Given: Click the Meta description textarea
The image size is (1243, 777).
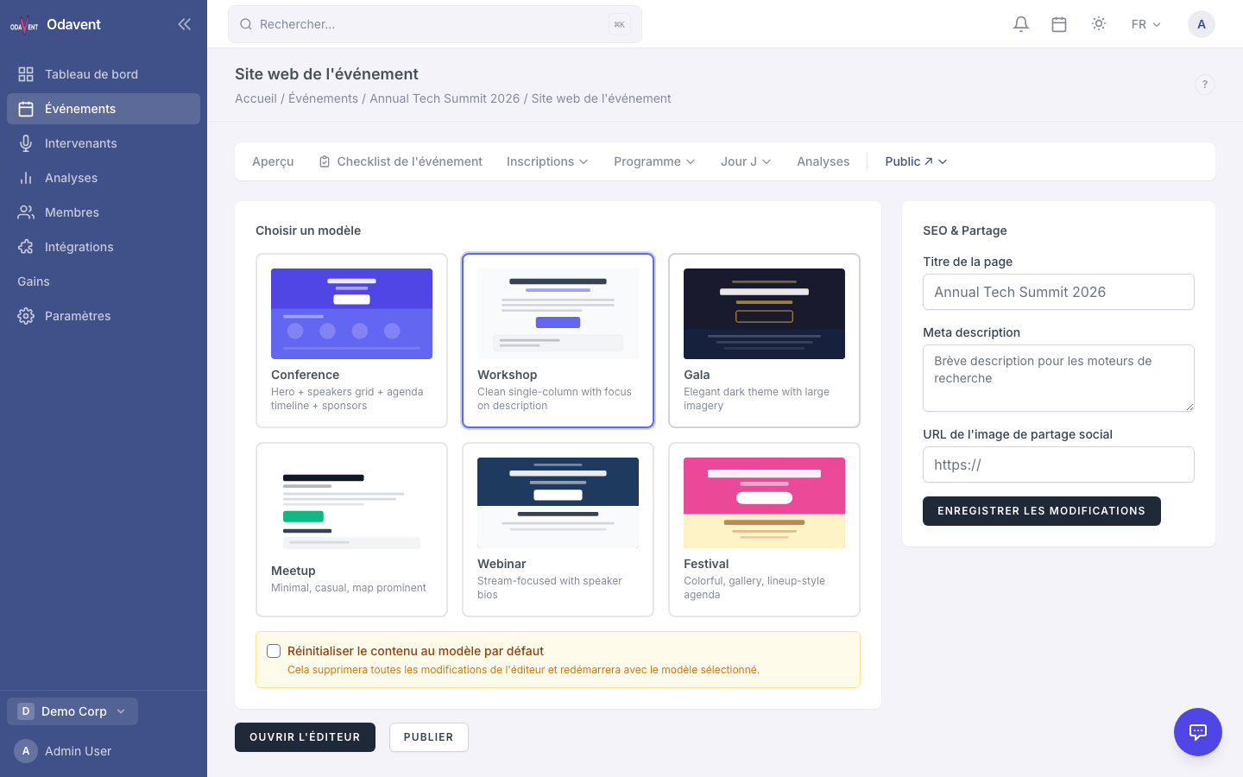Looking at the screenshot, I should tap(1058, 378).
